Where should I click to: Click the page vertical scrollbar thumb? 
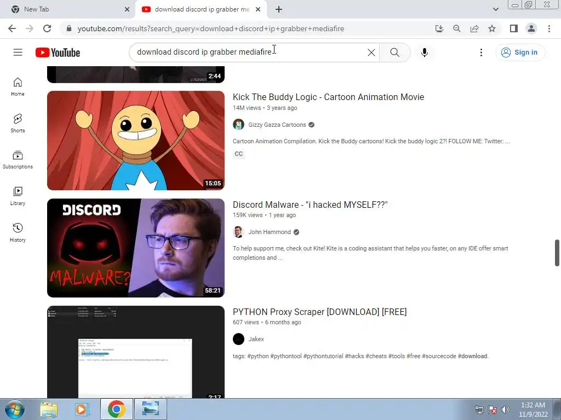557,253
